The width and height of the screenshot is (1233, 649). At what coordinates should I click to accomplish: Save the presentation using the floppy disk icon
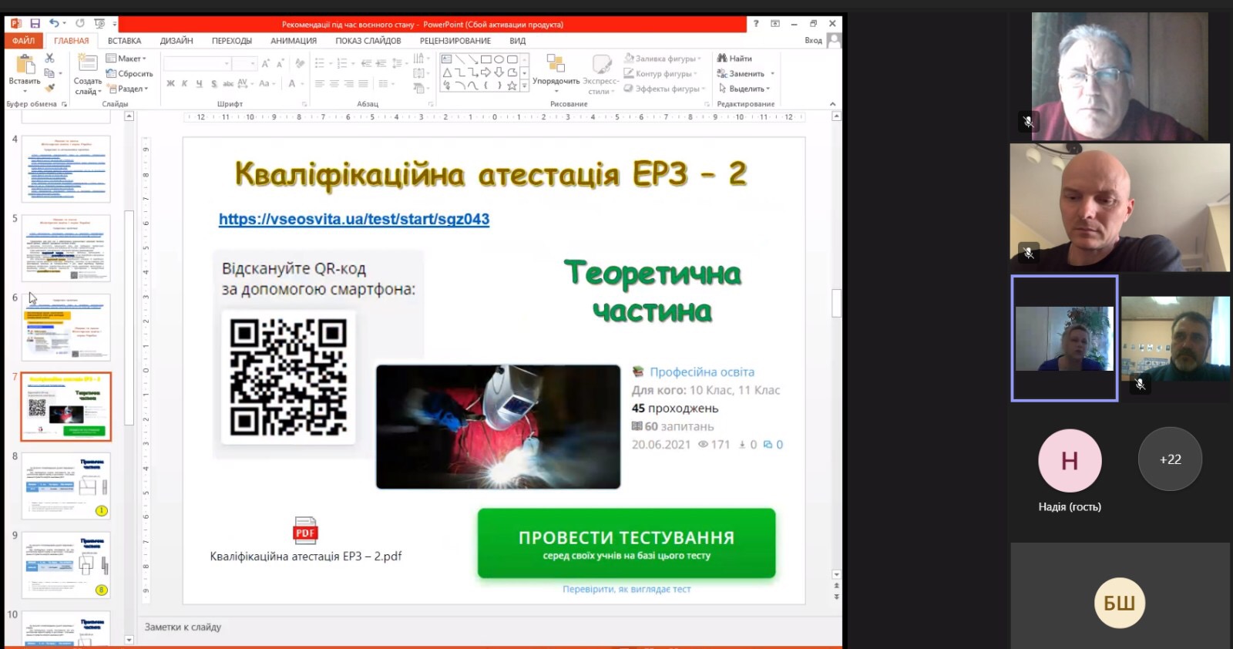point(35,24)
